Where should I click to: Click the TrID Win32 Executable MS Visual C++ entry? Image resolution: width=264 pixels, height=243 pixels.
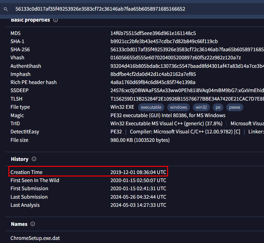(x=166, y=123)
